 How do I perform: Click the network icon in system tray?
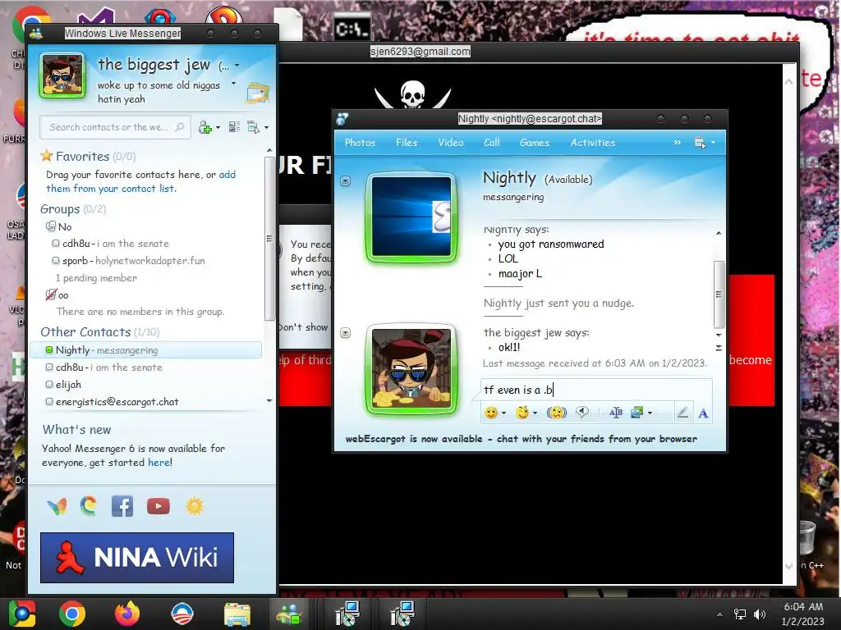[x=740, y=614]
